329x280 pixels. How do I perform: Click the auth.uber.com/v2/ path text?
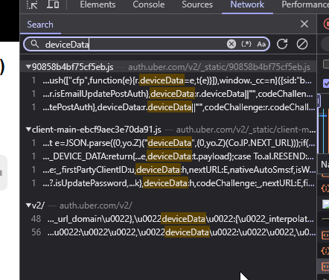coord(96,206)
